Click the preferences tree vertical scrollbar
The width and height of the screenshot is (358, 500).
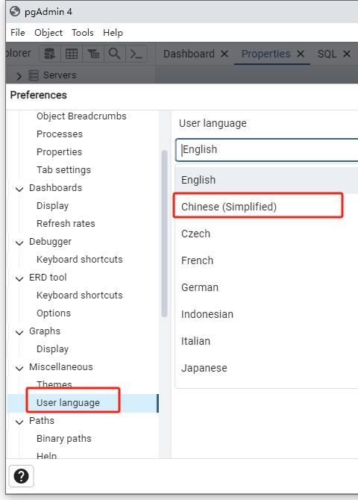tap(165, 234)
